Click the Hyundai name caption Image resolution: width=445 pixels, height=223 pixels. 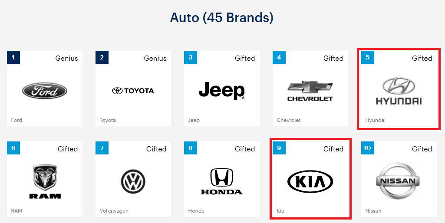(x=375, y=120)
